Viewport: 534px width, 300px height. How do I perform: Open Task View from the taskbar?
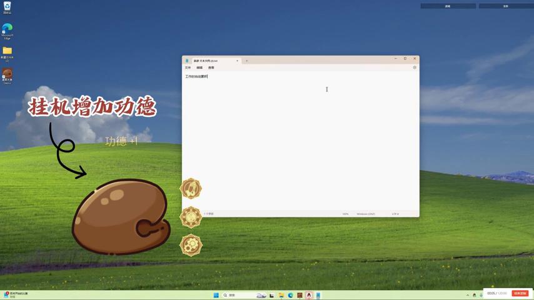272,295
